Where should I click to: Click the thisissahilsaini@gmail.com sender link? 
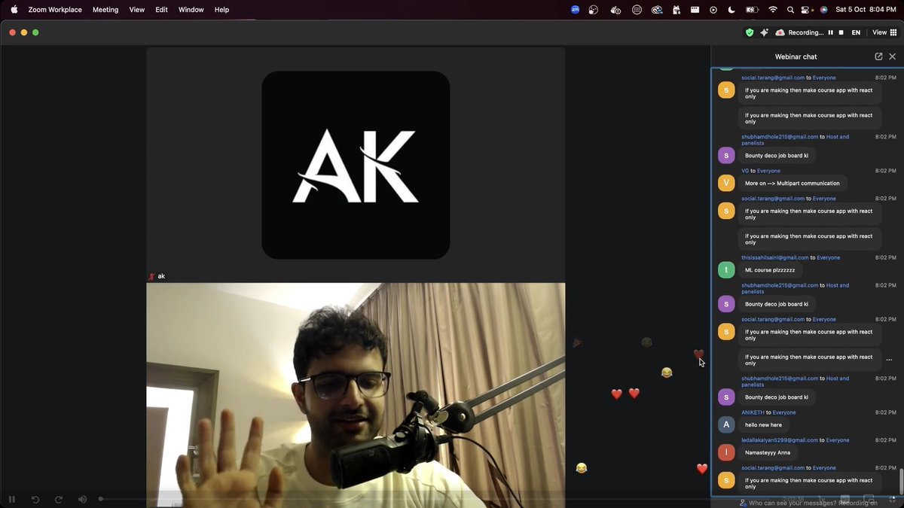pyautogui.click(x=775, y=257)
